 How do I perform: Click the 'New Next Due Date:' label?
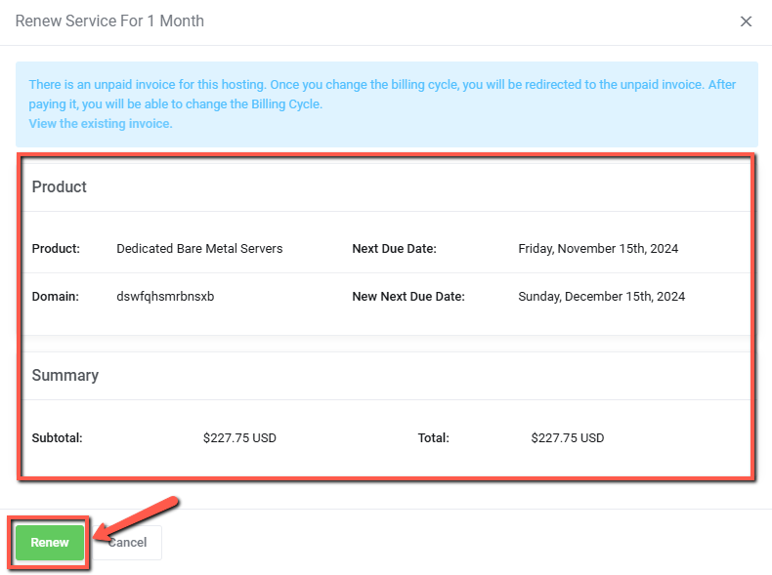click(x=408, y=297)
